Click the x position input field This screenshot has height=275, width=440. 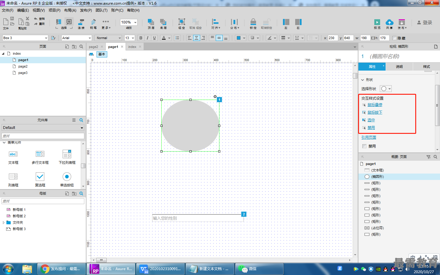tap(333, 38)
